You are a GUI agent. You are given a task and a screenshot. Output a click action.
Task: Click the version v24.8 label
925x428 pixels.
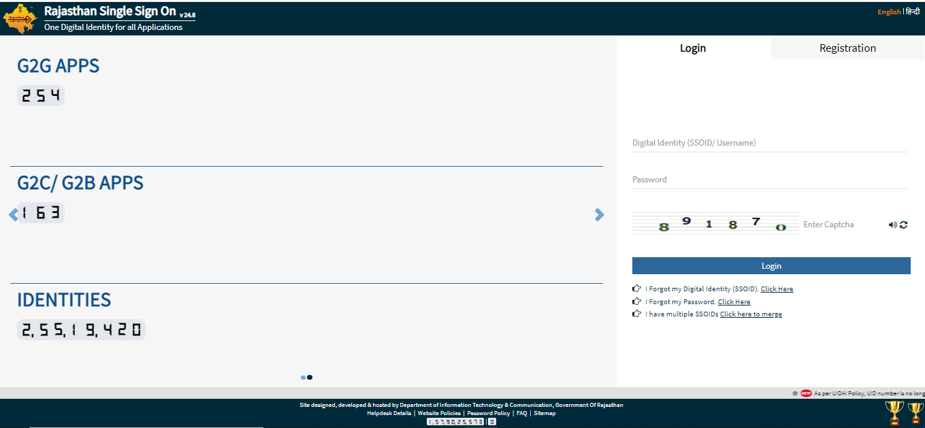coord(187,15)
